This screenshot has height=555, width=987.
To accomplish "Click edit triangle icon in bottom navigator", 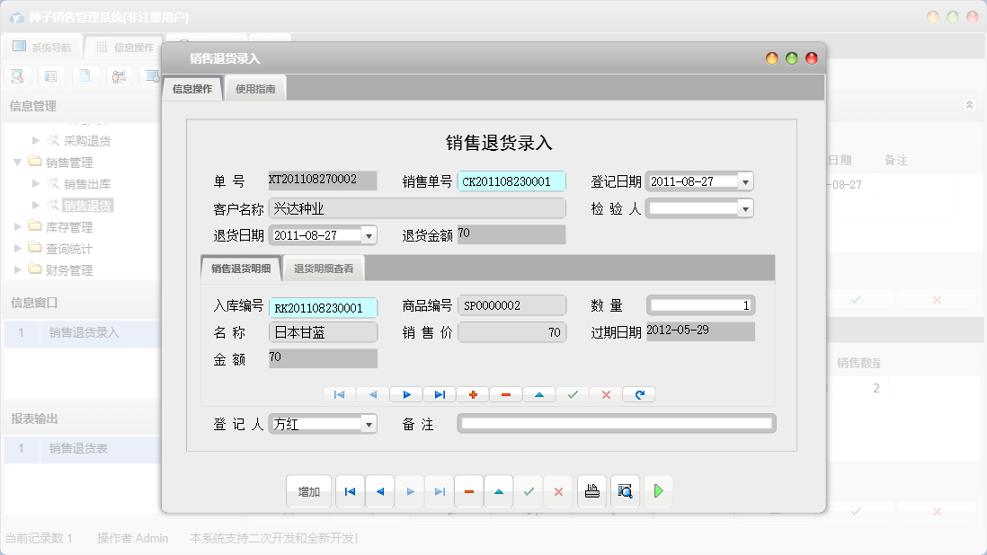I will [x=498, y=491].
